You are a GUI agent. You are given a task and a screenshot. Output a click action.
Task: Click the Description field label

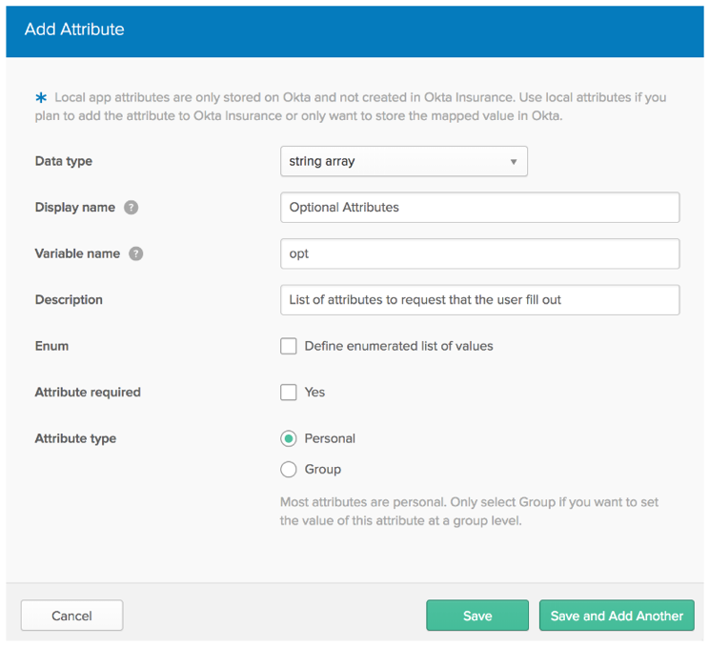69,299
